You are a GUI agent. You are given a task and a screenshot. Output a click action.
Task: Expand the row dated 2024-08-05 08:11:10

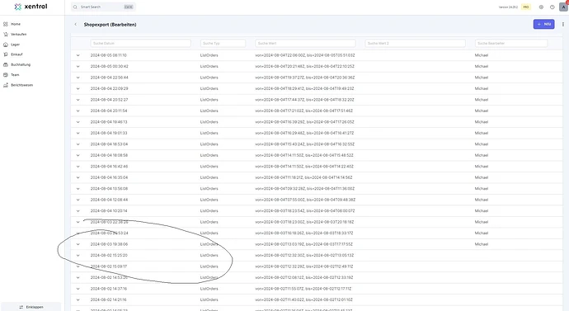(78, 55)
